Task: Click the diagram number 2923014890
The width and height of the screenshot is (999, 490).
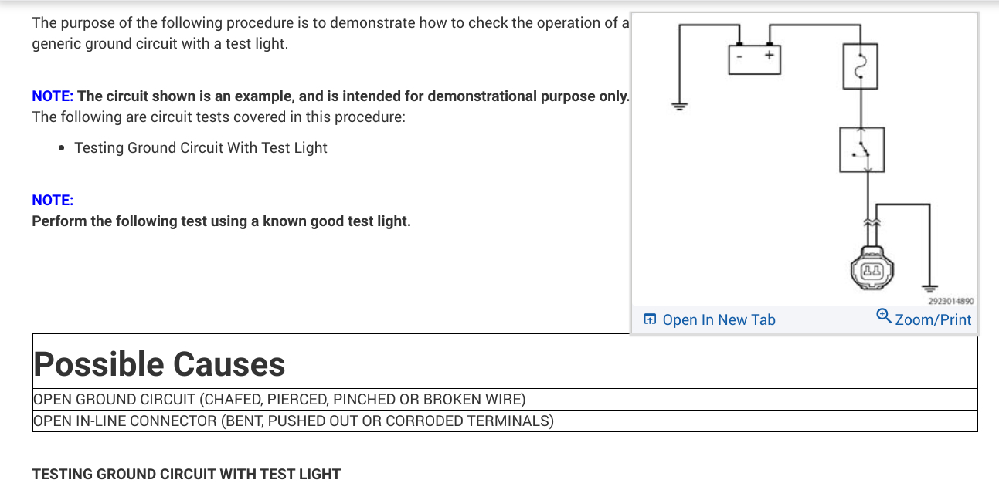Action: pos(951,302)
